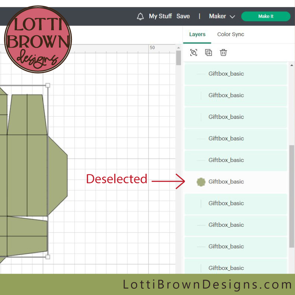295x295 pixels.
Task: Click the canvas vertical scrollbar thumb
Action: point(178,58)
